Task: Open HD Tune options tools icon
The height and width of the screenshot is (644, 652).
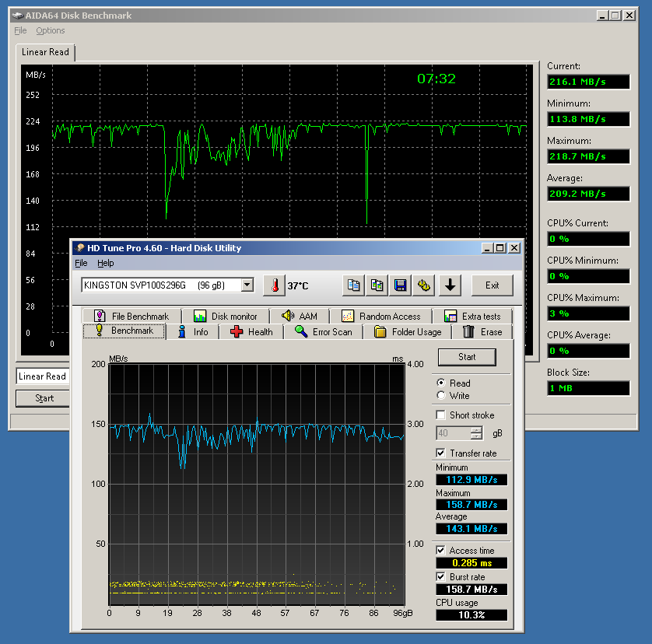Action: [x=423, y=285]
